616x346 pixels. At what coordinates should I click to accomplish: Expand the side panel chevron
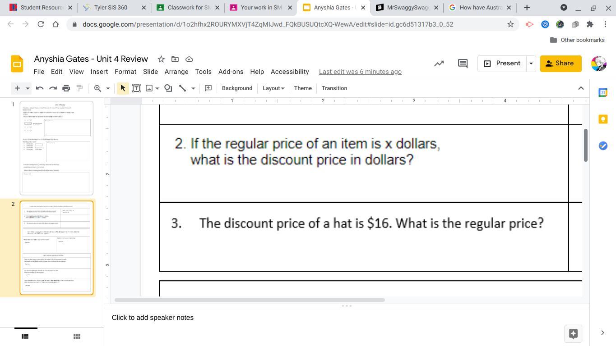pyautogui.click(x=602, y=333)
